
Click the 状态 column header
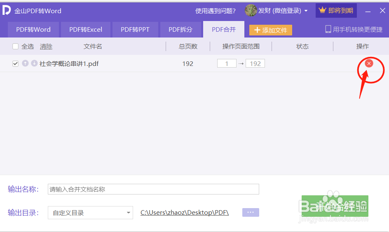click(x=302, y=47)
